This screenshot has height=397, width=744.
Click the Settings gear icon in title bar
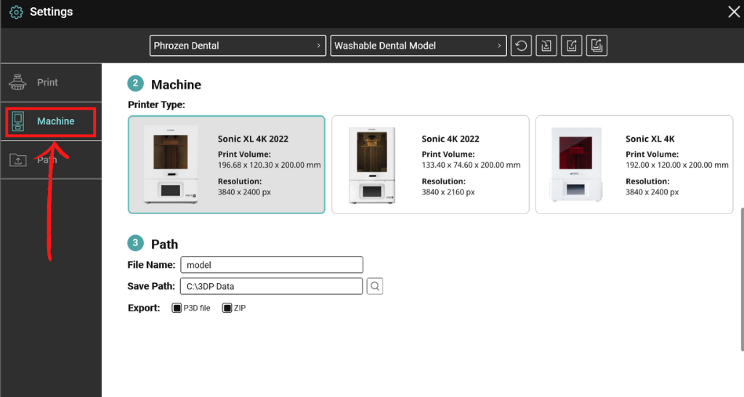point(16,12)
